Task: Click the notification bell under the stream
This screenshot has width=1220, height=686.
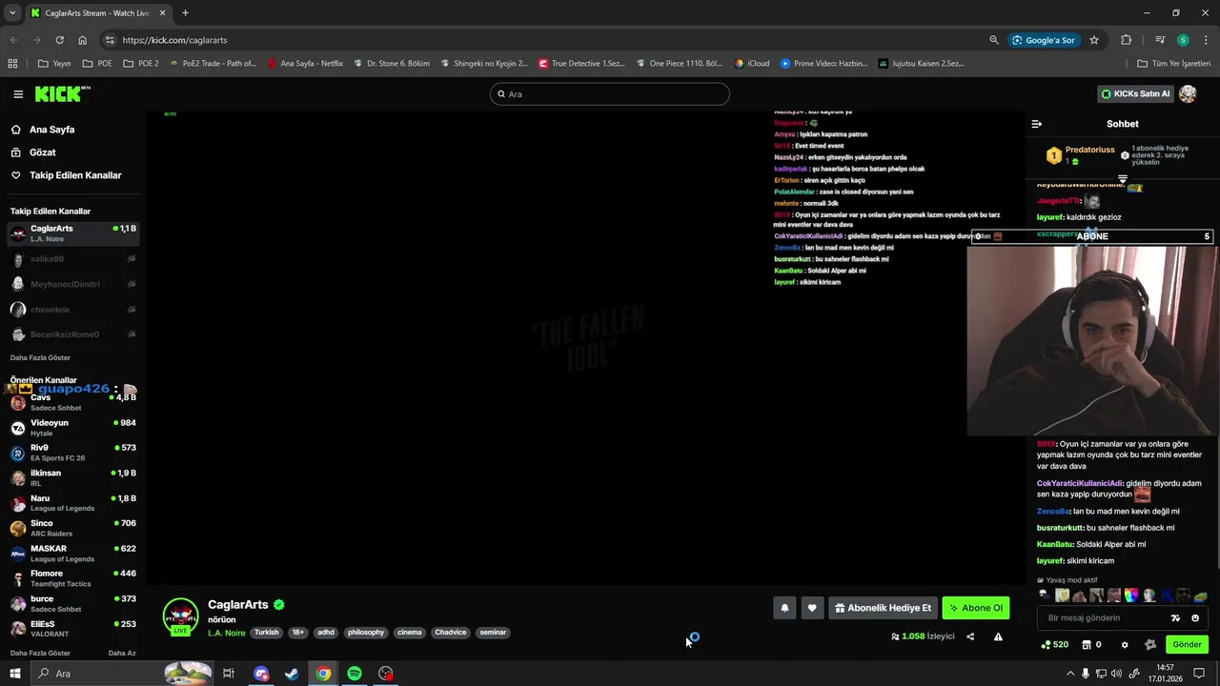Action: [784, 608]
